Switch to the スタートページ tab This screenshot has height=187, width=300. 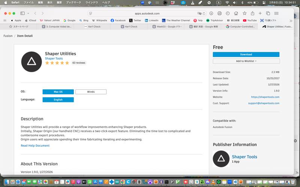tap(19, 27)
